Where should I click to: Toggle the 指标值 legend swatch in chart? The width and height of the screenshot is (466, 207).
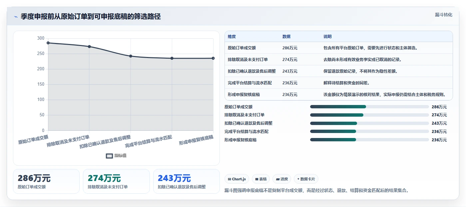[110, 156]
